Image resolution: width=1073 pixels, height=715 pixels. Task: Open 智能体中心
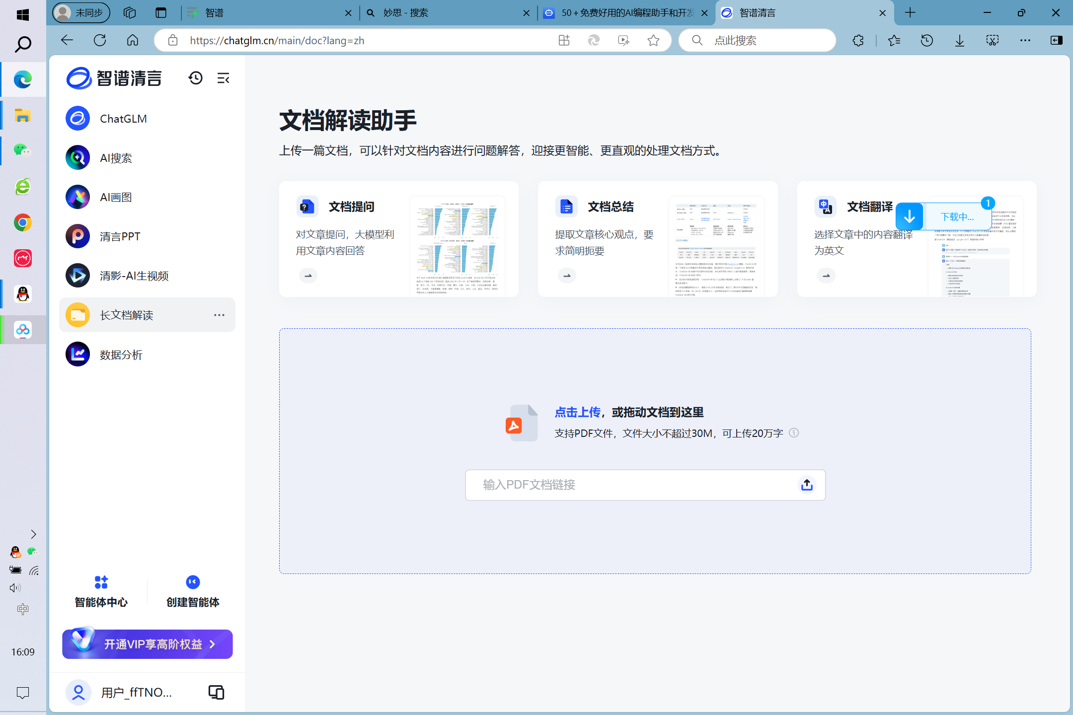101,592
